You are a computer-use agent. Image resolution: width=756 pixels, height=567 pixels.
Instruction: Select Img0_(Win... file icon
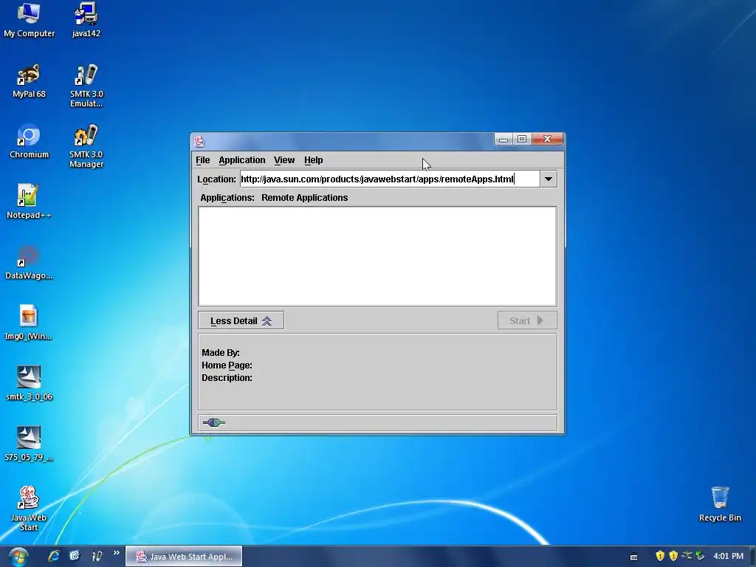29,323
